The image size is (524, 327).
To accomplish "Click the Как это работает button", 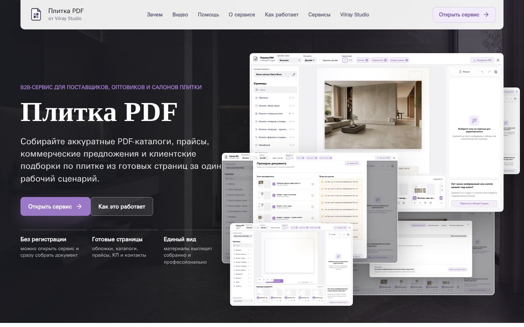I will point(122,206).
